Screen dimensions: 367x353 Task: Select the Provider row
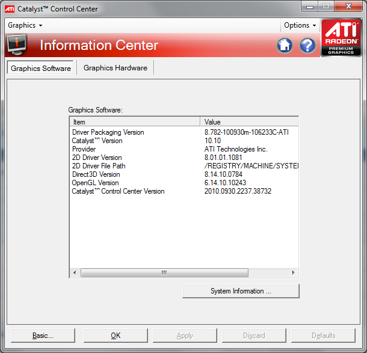tap(184, 149)
